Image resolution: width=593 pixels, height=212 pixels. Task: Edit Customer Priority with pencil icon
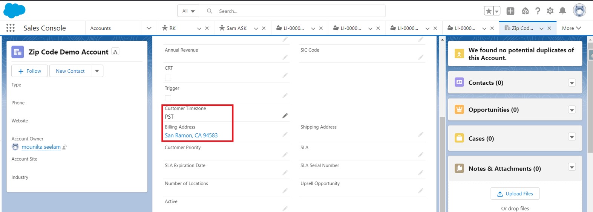tap(285, 155)
